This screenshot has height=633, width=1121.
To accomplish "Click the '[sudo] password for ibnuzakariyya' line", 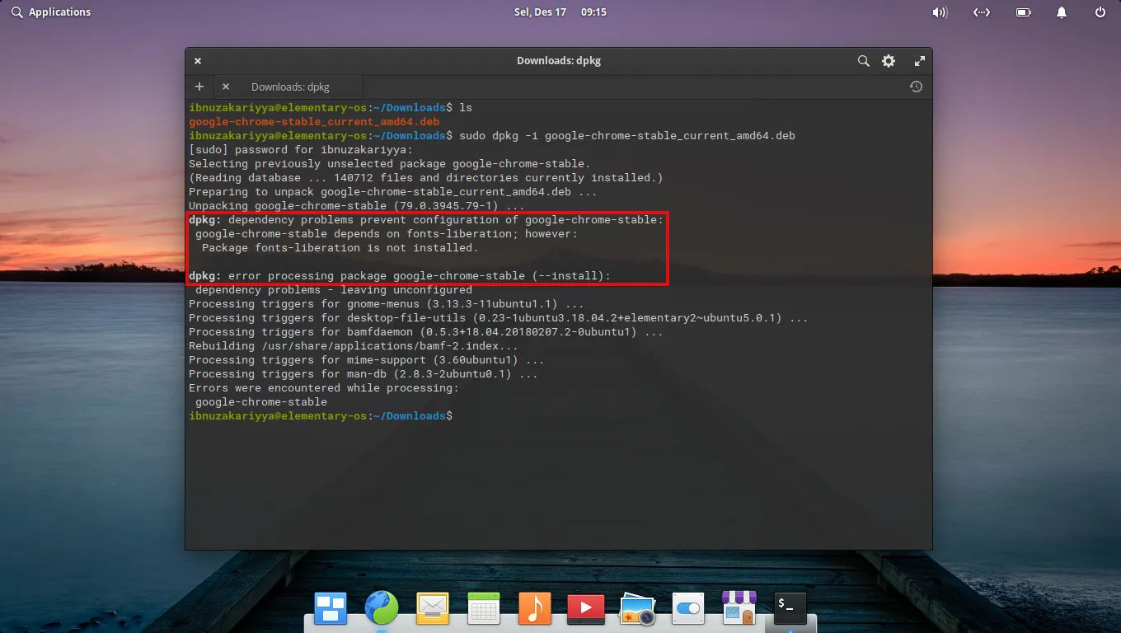I will pos(301,150).
